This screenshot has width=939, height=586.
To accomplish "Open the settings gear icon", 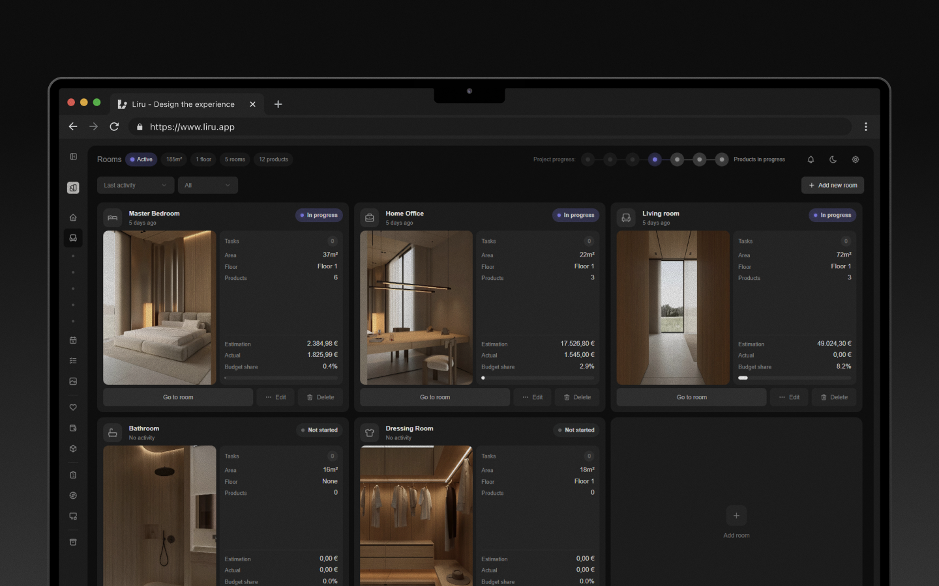I will tap(855, 159).
